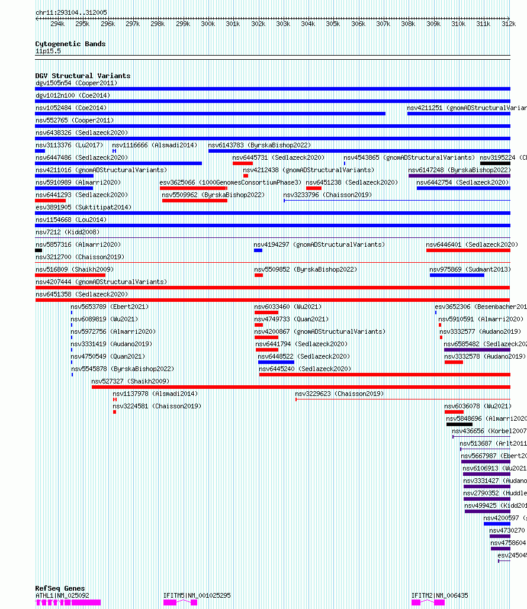The height and width of the screenshot is (609, 527).
Task: Click nsv6451358 (Sedlazeck2020) label
Action: [x=82, y=294]
